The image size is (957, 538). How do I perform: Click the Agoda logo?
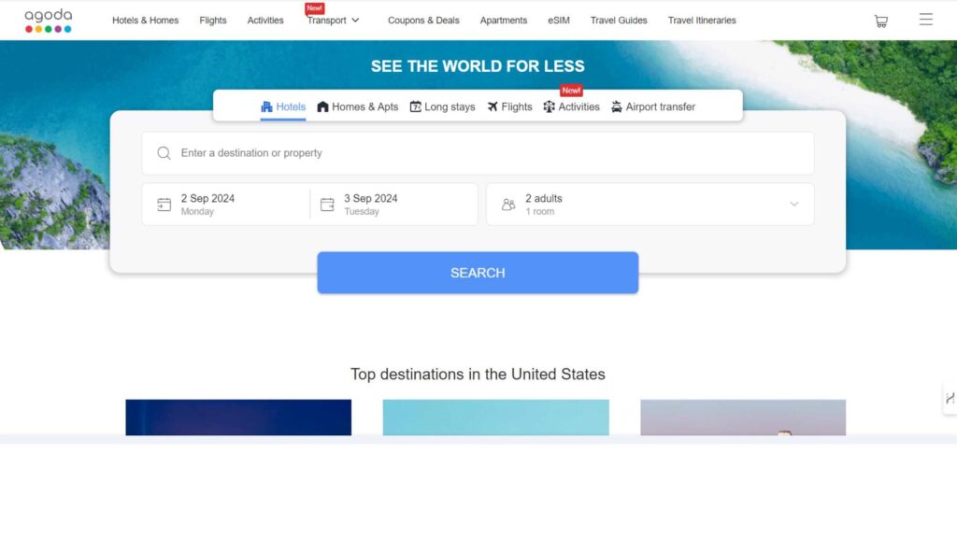(48, 21)
